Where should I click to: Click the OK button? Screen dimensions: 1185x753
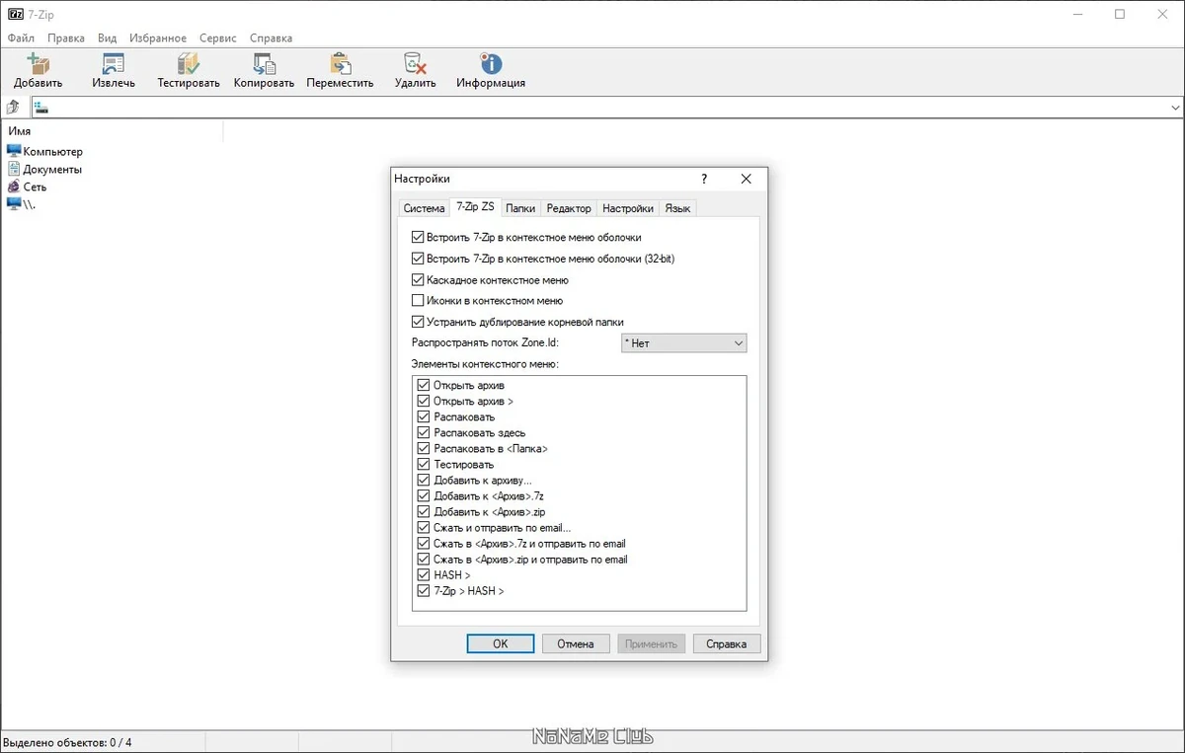tap(501, 643)
